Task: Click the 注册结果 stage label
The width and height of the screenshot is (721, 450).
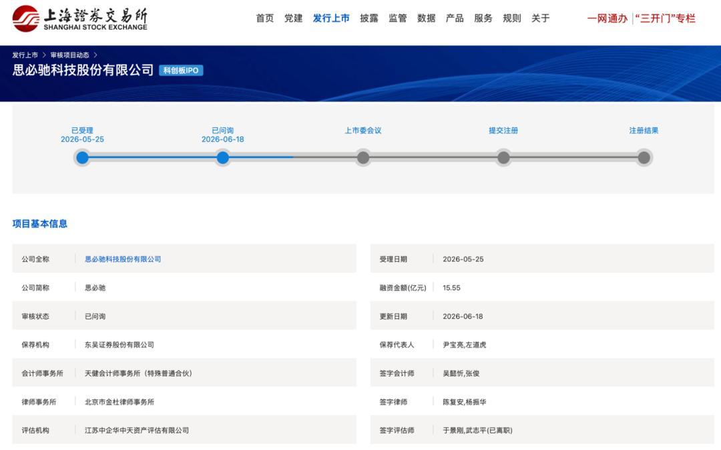Action: [x=644, y=131]
